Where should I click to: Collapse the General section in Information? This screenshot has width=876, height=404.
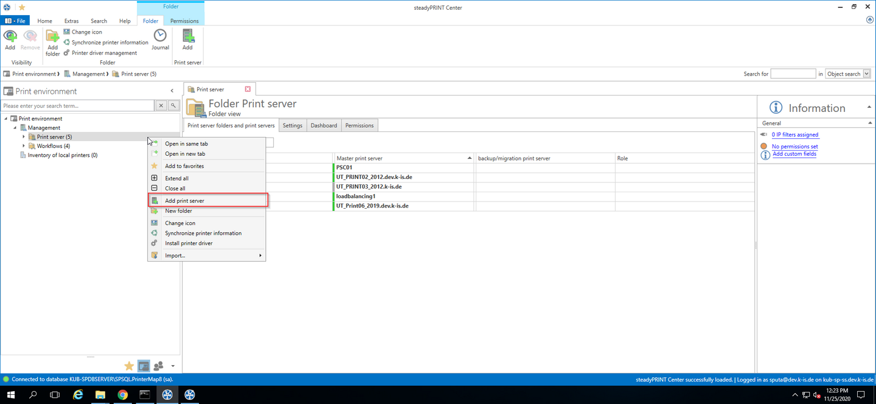click(870, 123)
